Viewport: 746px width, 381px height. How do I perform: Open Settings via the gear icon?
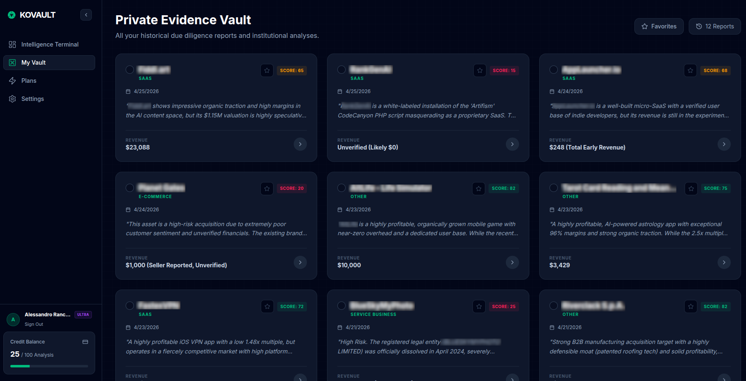(x=12, y=98)
